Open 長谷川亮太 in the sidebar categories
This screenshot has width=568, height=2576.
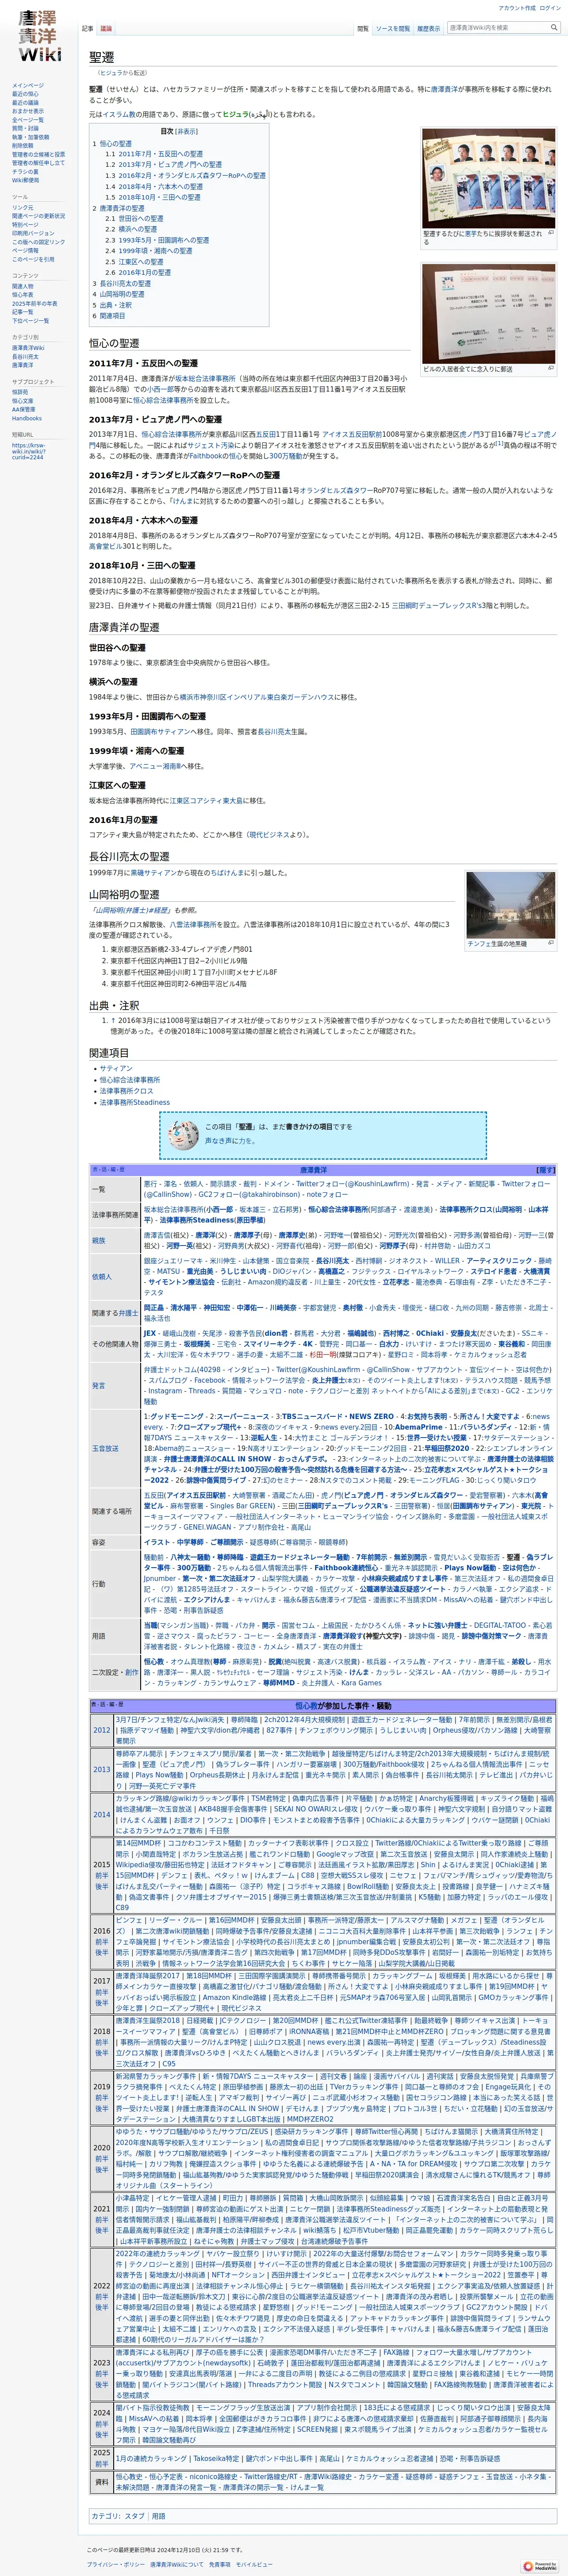(26, 357)
